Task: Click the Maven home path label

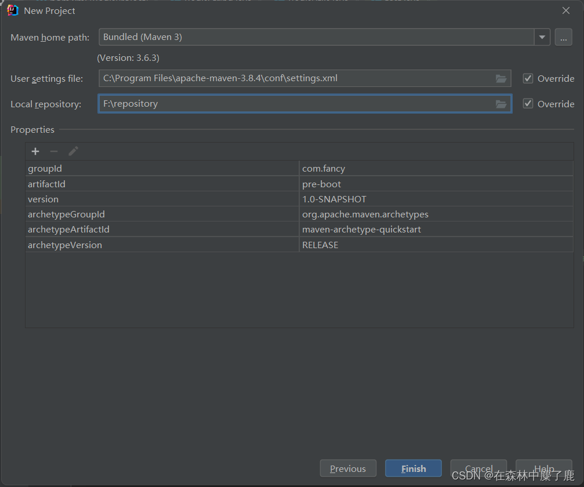Action: 50,38
